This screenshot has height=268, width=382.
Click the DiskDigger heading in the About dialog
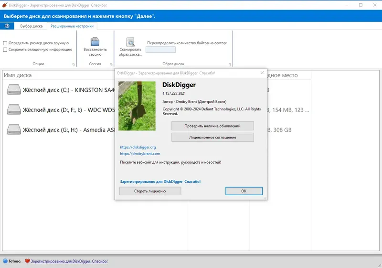179,85
